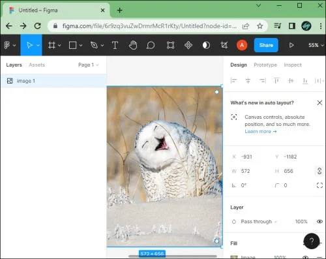
Task: Switch to the Prototype tab
Action: pos(265,65)
